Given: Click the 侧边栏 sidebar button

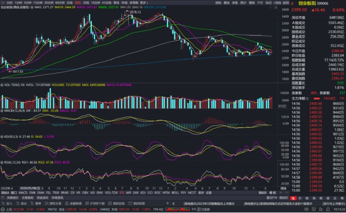Looking at the screenshot, I should tap(283, 197).
